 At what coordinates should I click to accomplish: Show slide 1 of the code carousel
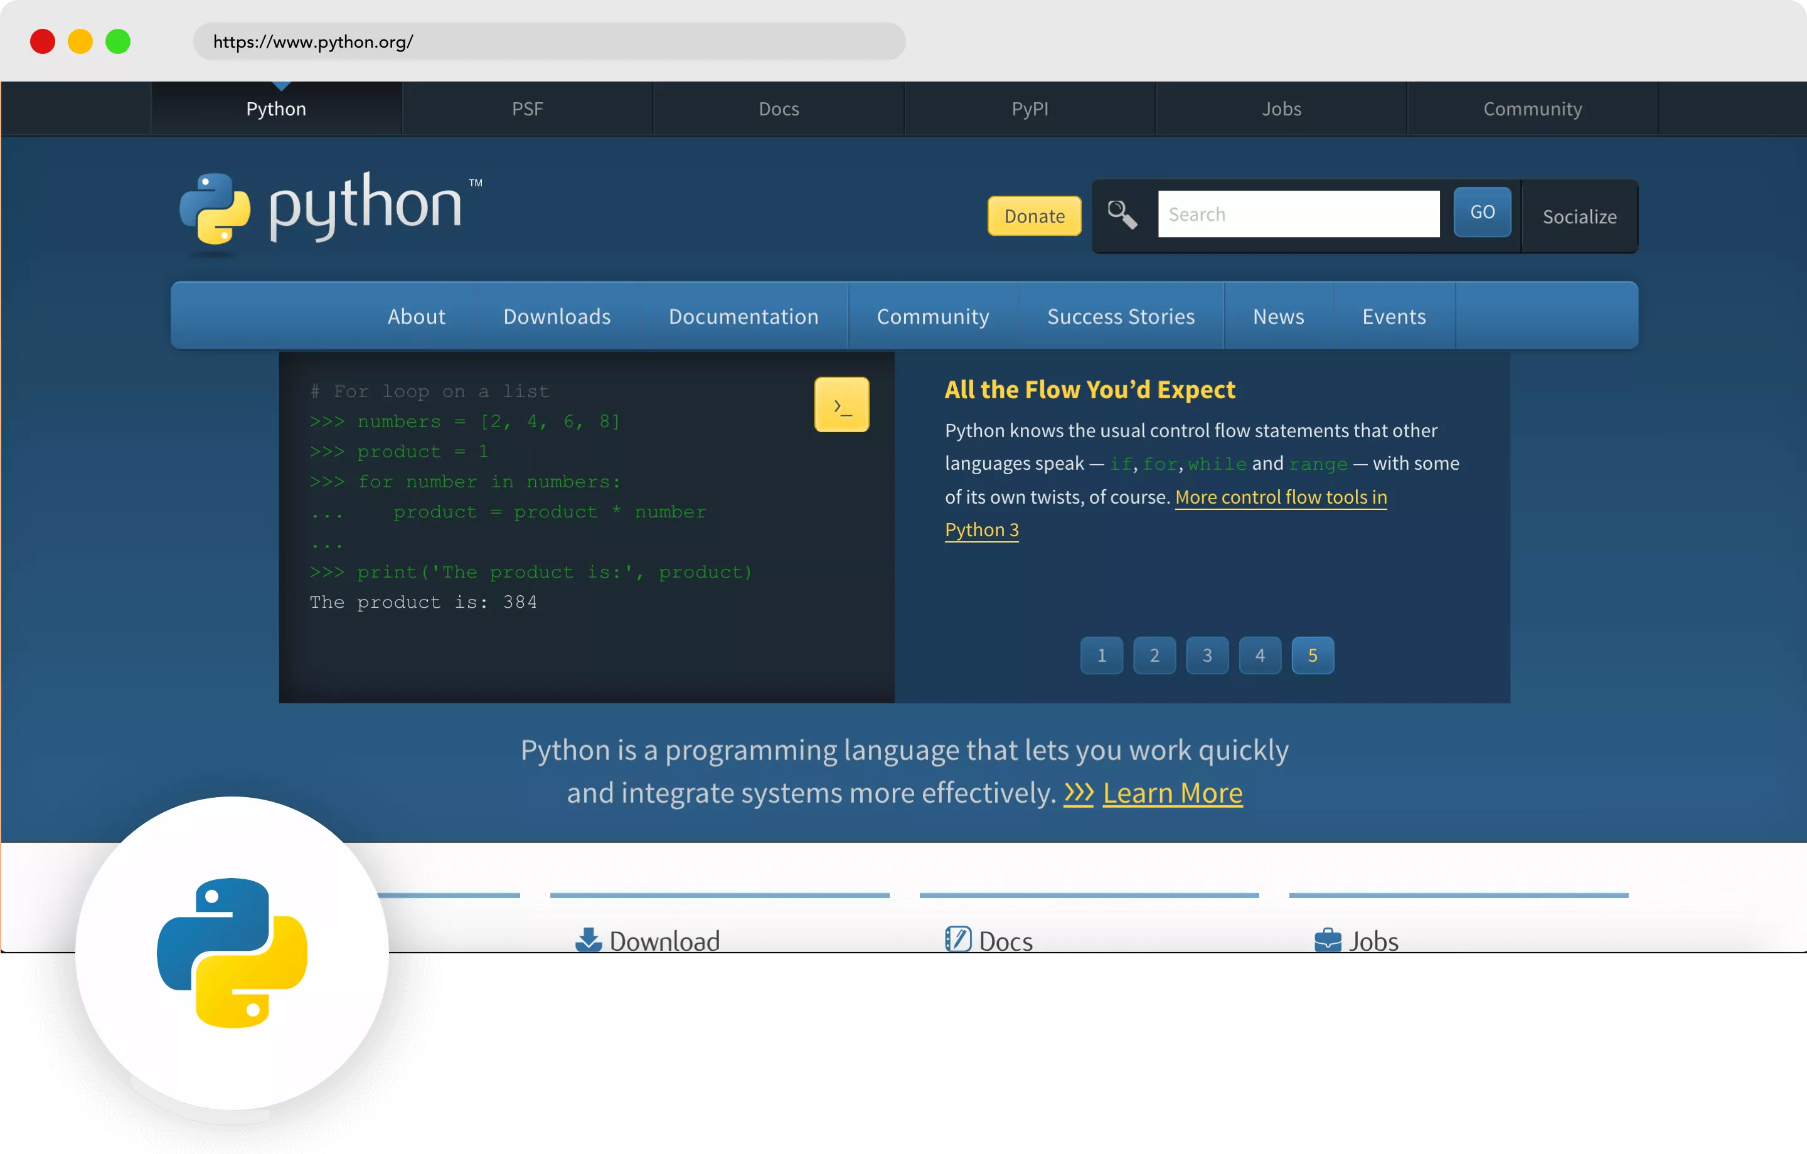[x=1102, y=655]
